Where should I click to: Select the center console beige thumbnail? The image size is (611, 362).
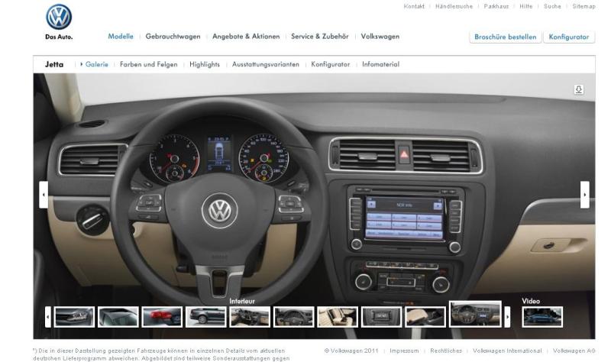coord(425,317)
